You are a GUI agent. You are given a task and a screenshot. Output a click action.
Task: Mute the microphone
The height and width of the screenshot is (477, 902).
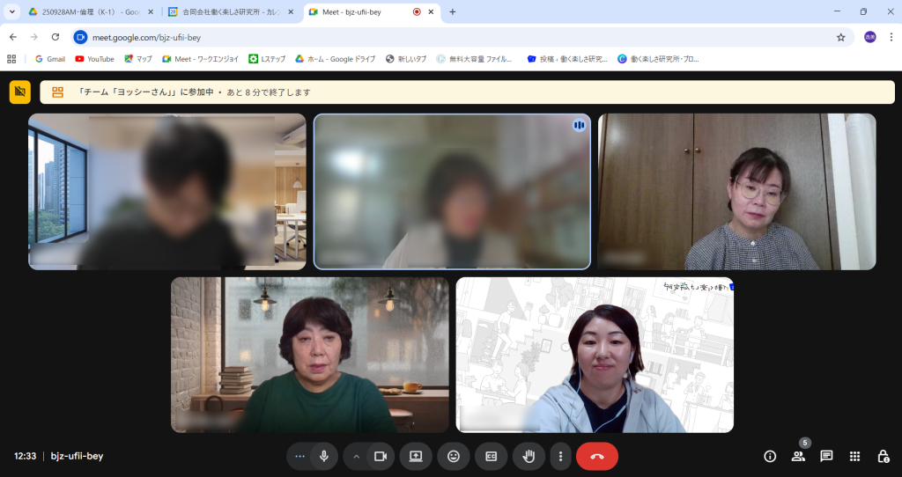coord(324,456)
